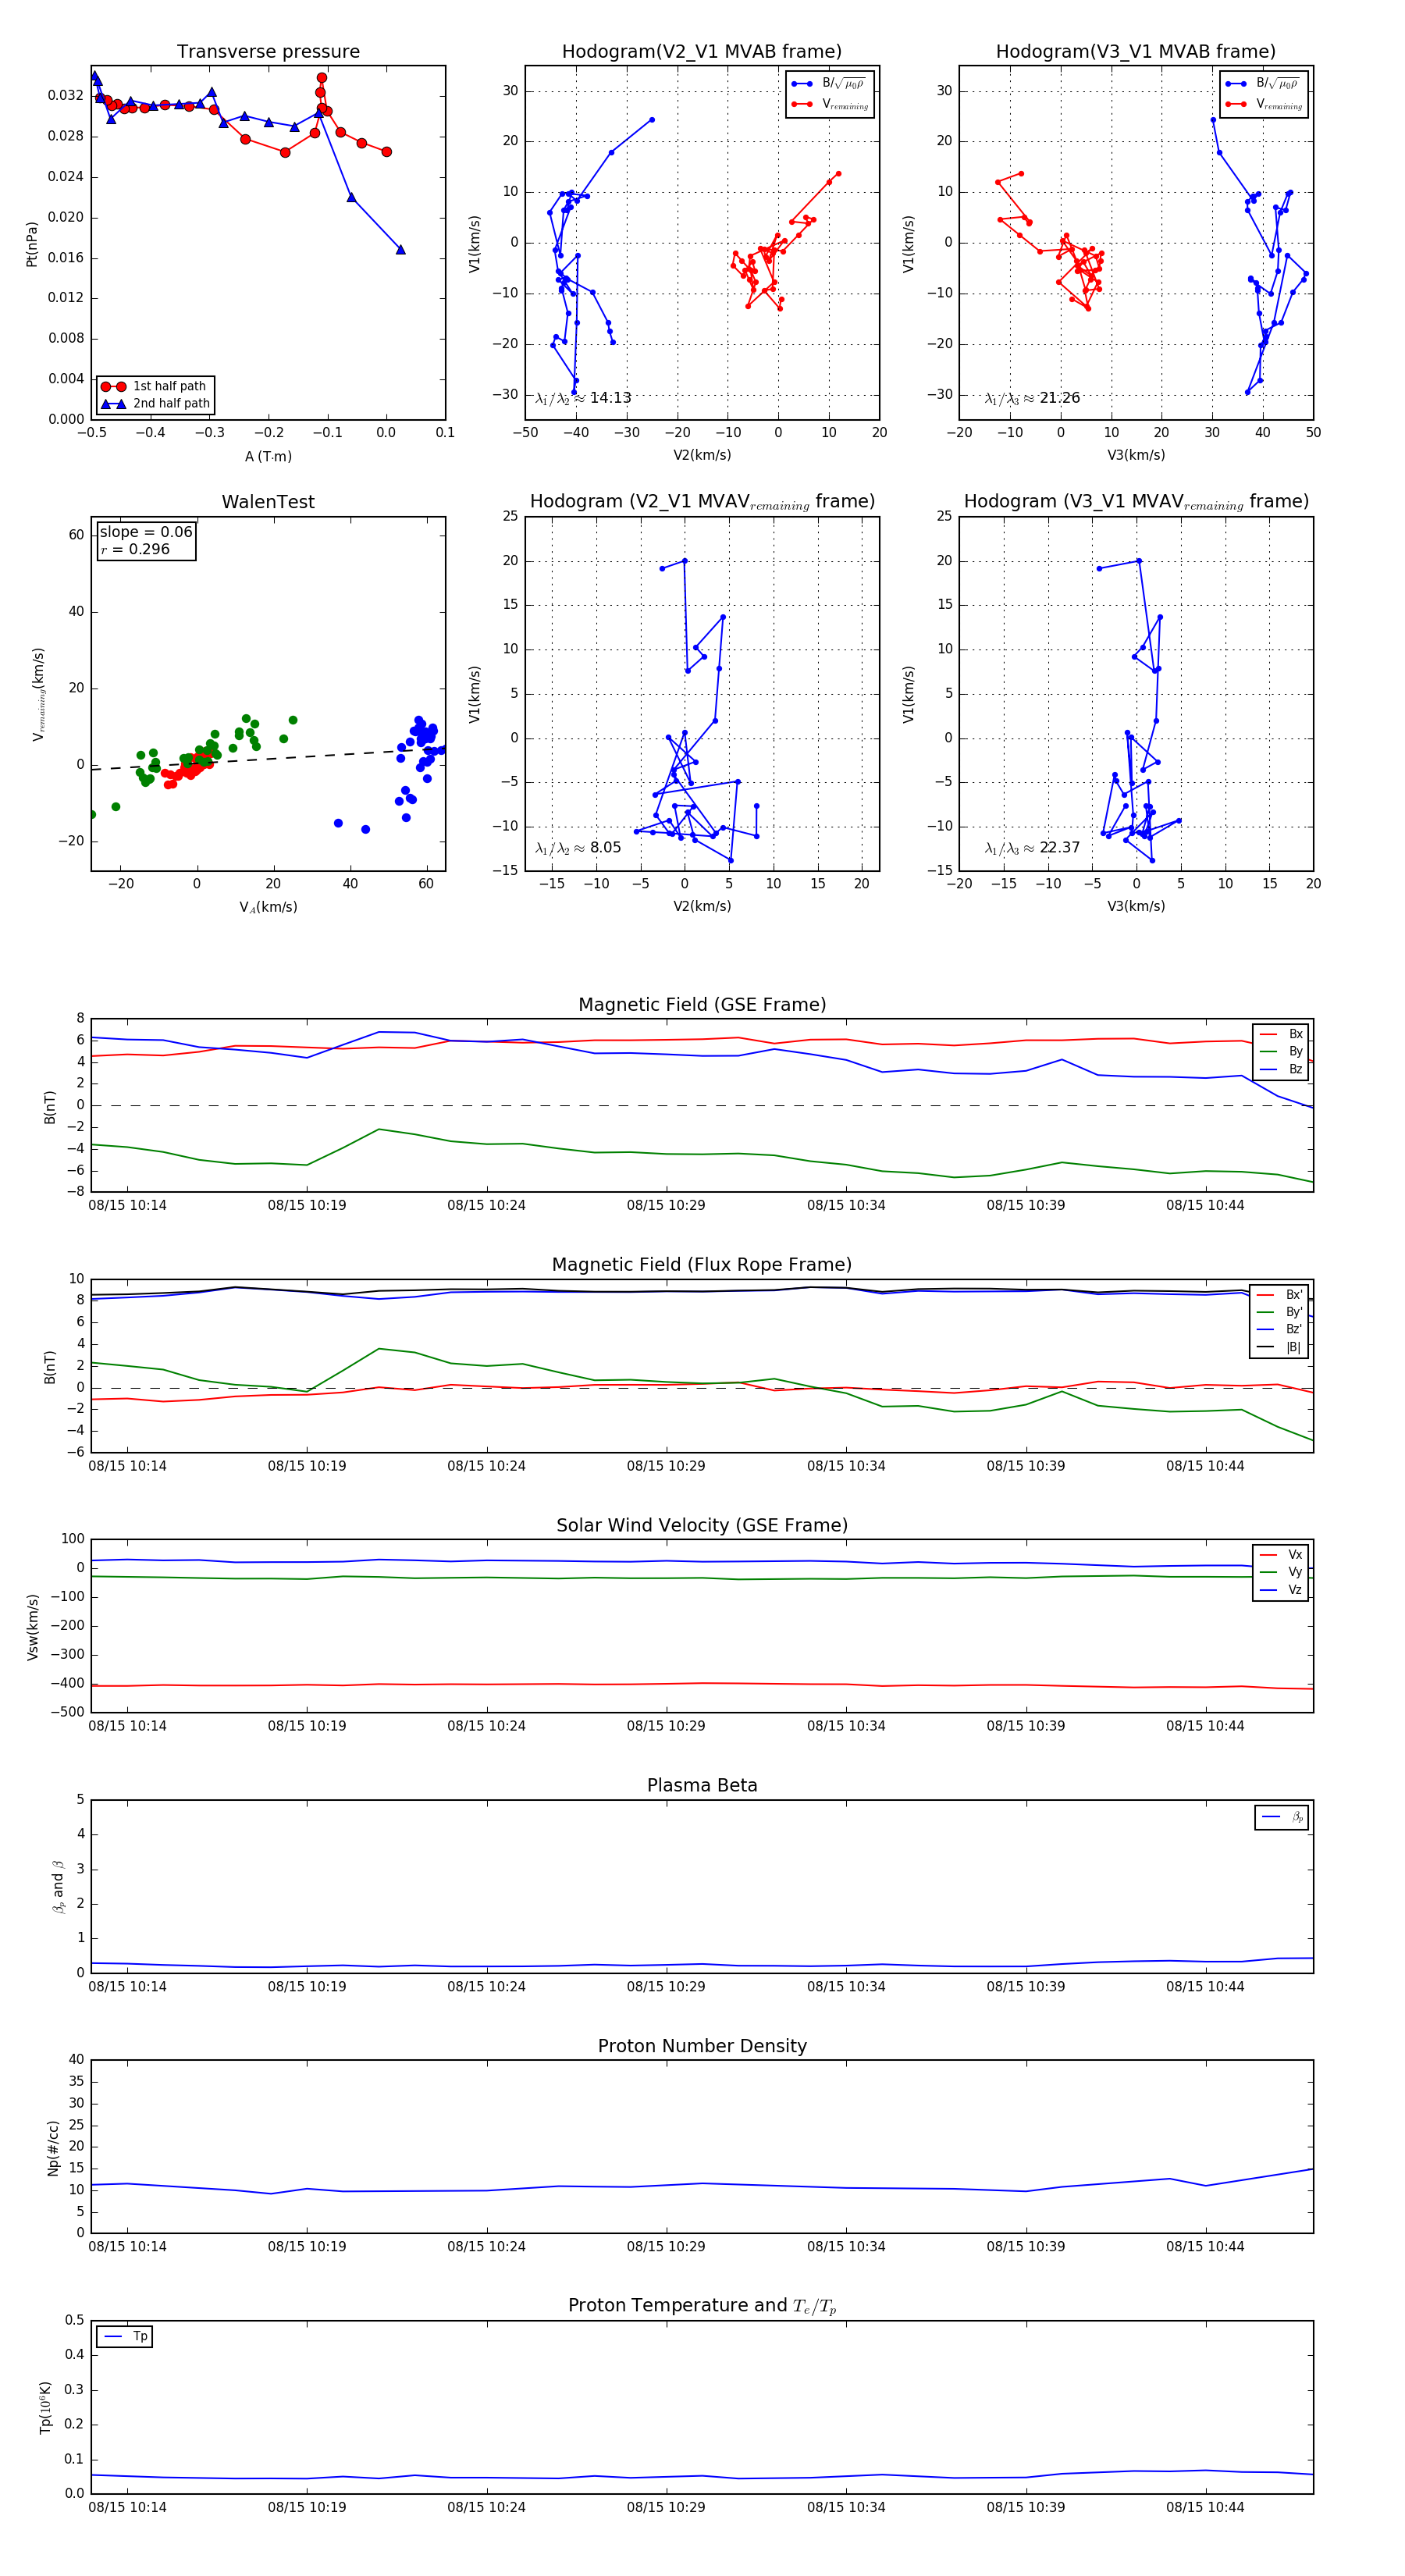The width and height of the screenshot is (1405, 2576).
Task: Select B/√μ0ρ legend entry in V2_V1 MVAB hodogram
Action: [x=830, y=84]
